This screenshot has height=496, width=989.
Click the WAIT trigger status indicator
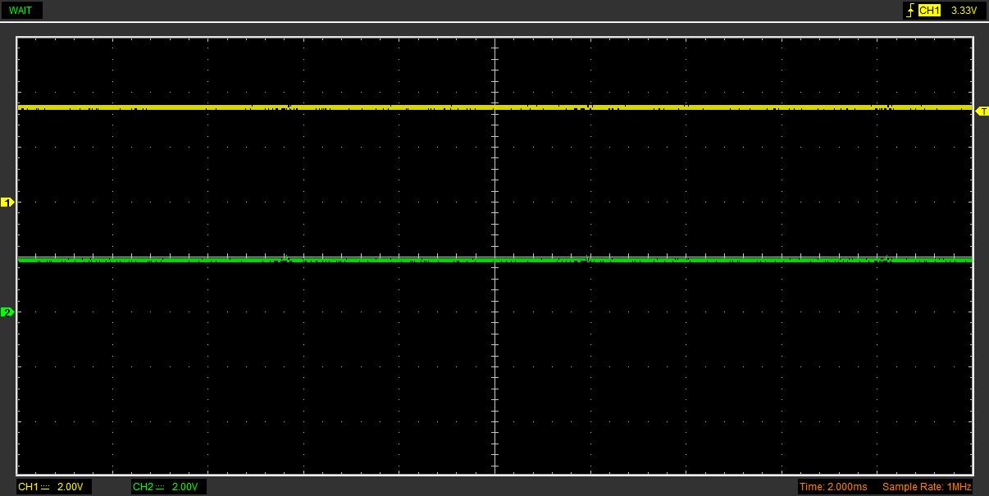[x=21, y=11]
